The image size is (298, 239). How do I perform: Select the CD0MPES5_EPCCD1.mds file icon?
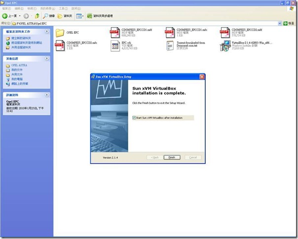[170, 33]
